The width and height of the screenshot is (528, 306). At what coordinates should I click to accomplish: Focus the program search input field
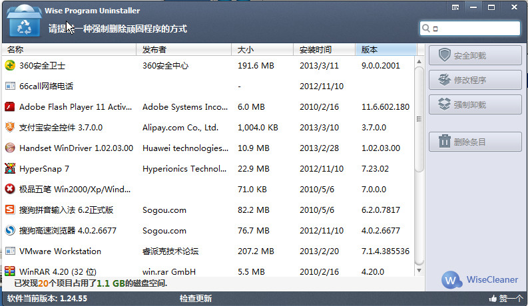point(470,28)
